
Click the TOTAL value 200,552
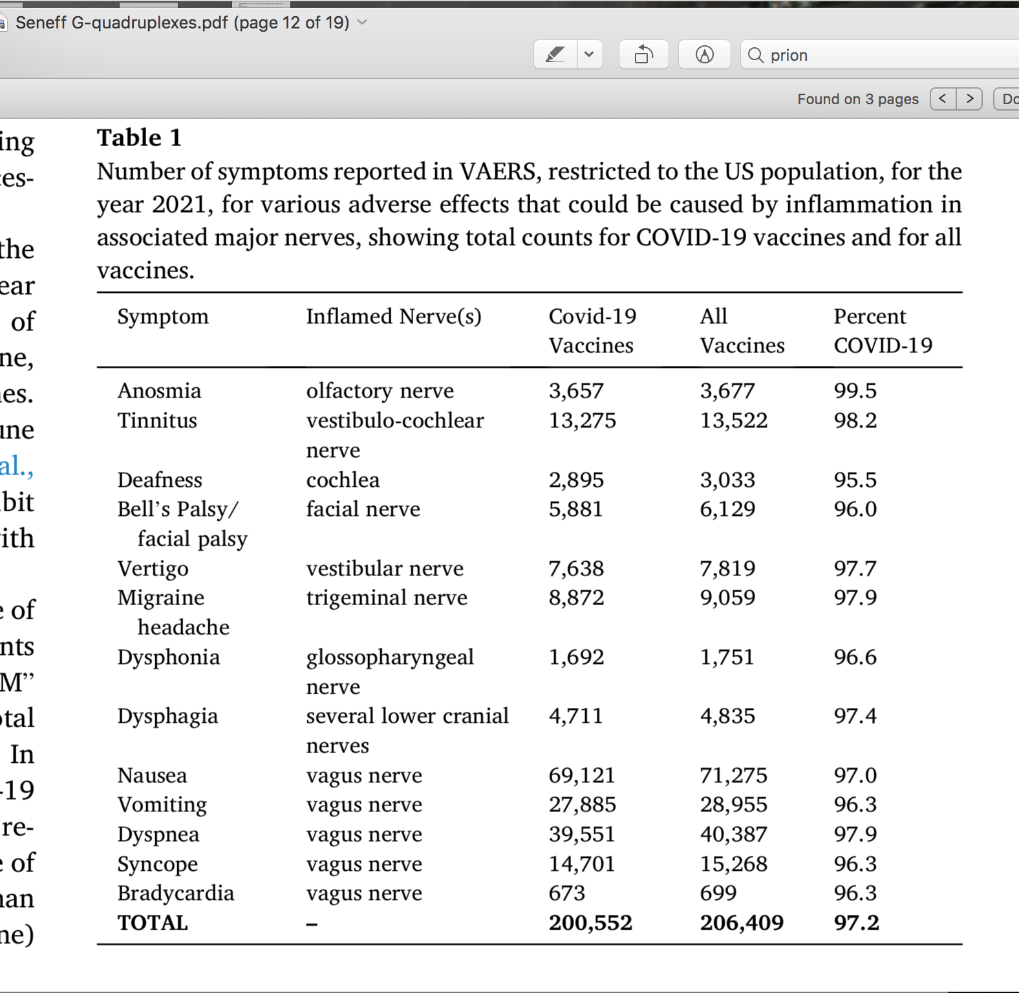click(590, 923)
